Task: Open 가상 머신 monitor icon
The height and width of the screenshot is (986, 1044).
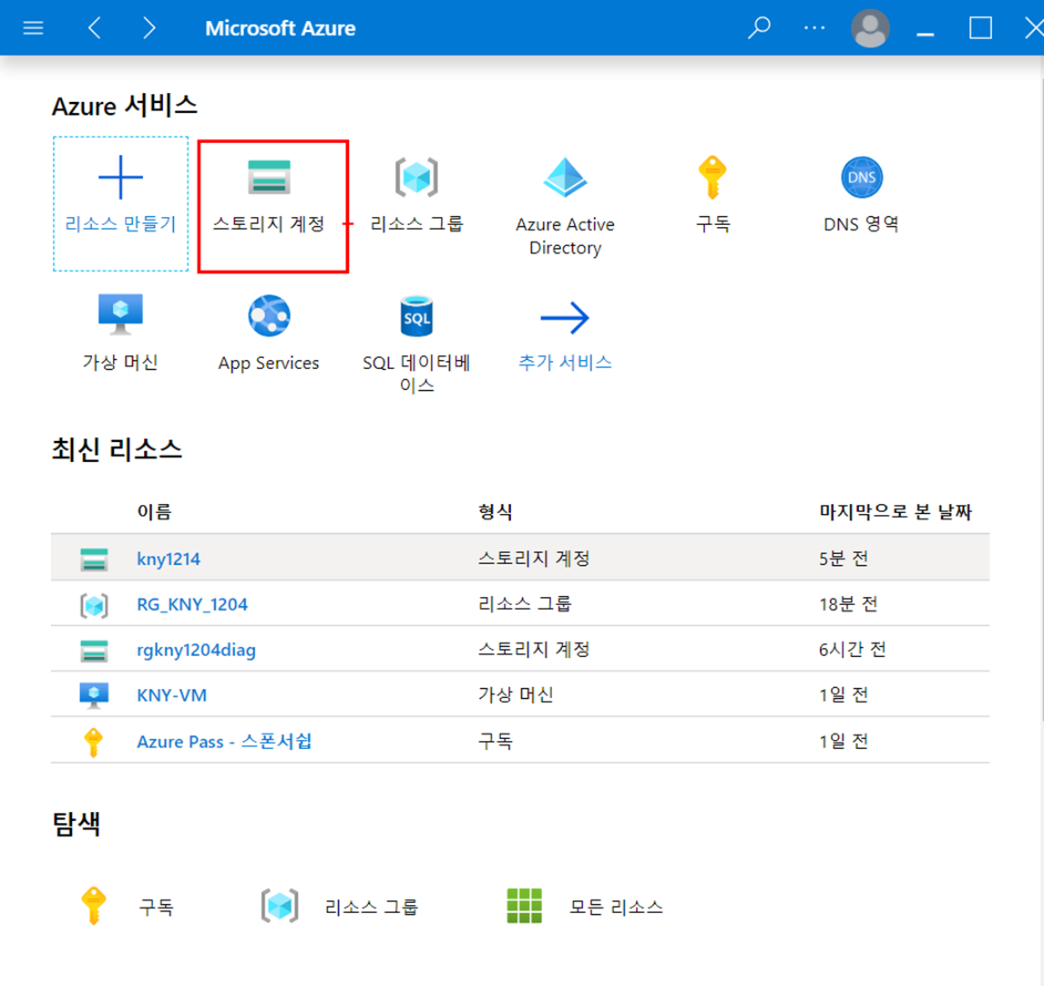Action: coord(120,314)
